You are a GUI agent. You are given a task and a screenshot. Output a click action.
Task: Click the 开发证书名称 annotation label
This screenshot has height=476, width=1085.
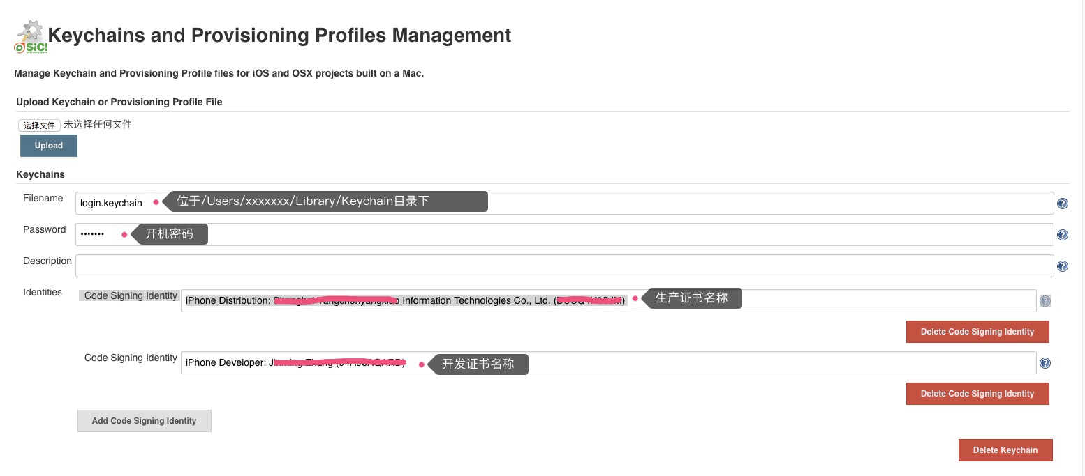(x=478, y=364)
